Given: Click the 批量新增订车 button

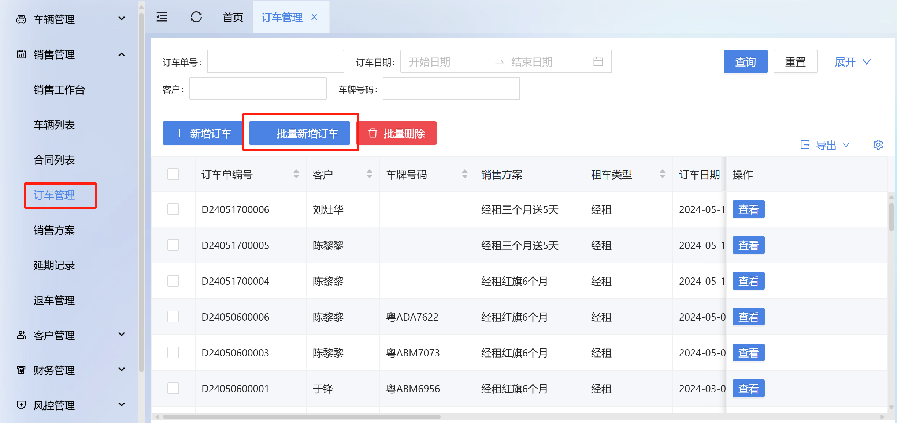Looking at the screenshot, I should 300,133.
